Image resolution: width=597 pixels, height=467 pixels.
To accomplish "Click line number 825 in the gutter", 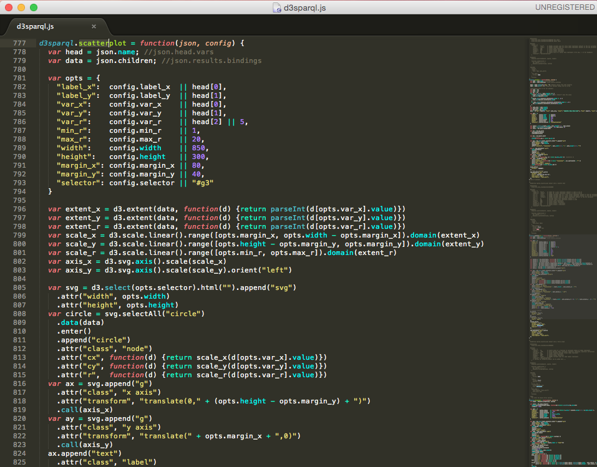I will coord(19,462).
